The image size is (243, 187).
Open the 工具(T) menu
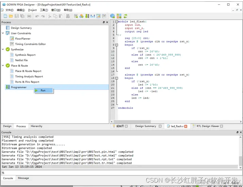44,10
